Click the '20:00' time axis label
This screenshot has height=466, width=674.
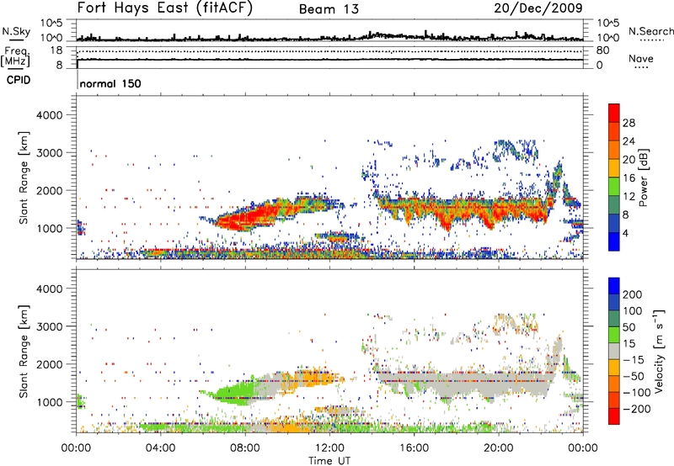[x=498, y=448]
